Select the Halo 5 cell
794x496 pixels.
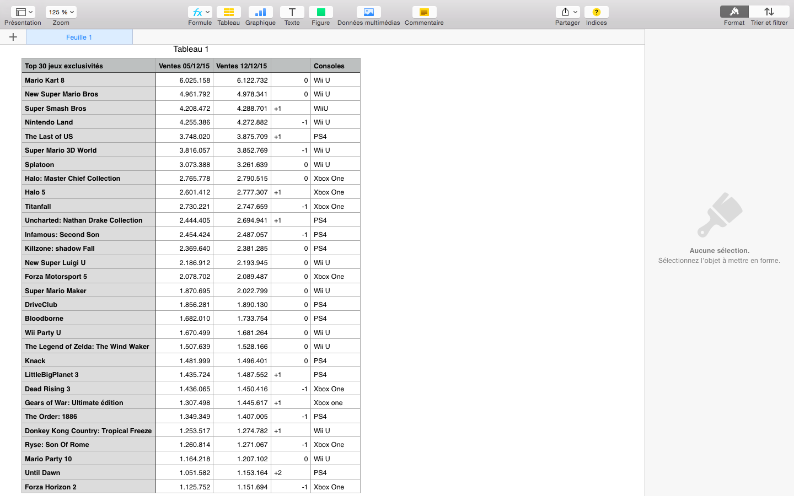[89, 192]
